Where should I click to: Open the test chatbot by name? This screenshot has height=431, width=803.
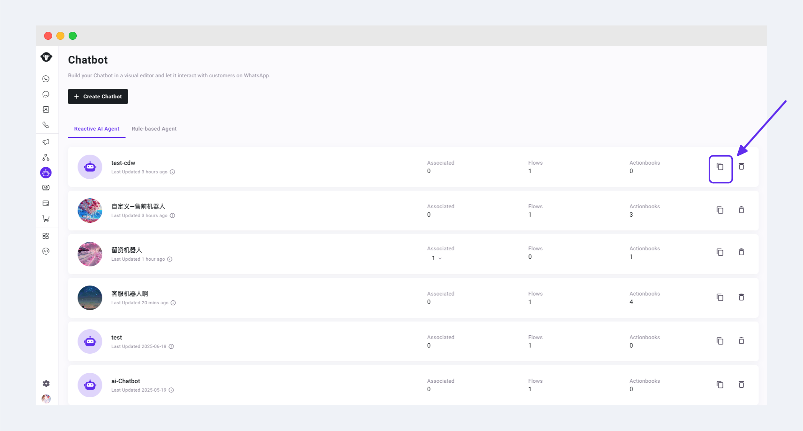tap(117, 337)
